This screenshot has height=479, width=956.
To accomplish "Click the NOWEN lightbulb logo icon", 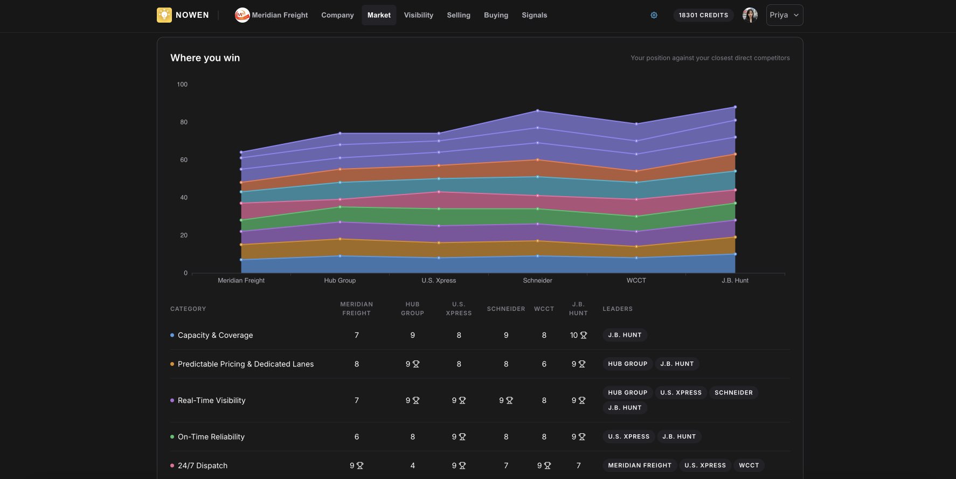I will point(164,15).
